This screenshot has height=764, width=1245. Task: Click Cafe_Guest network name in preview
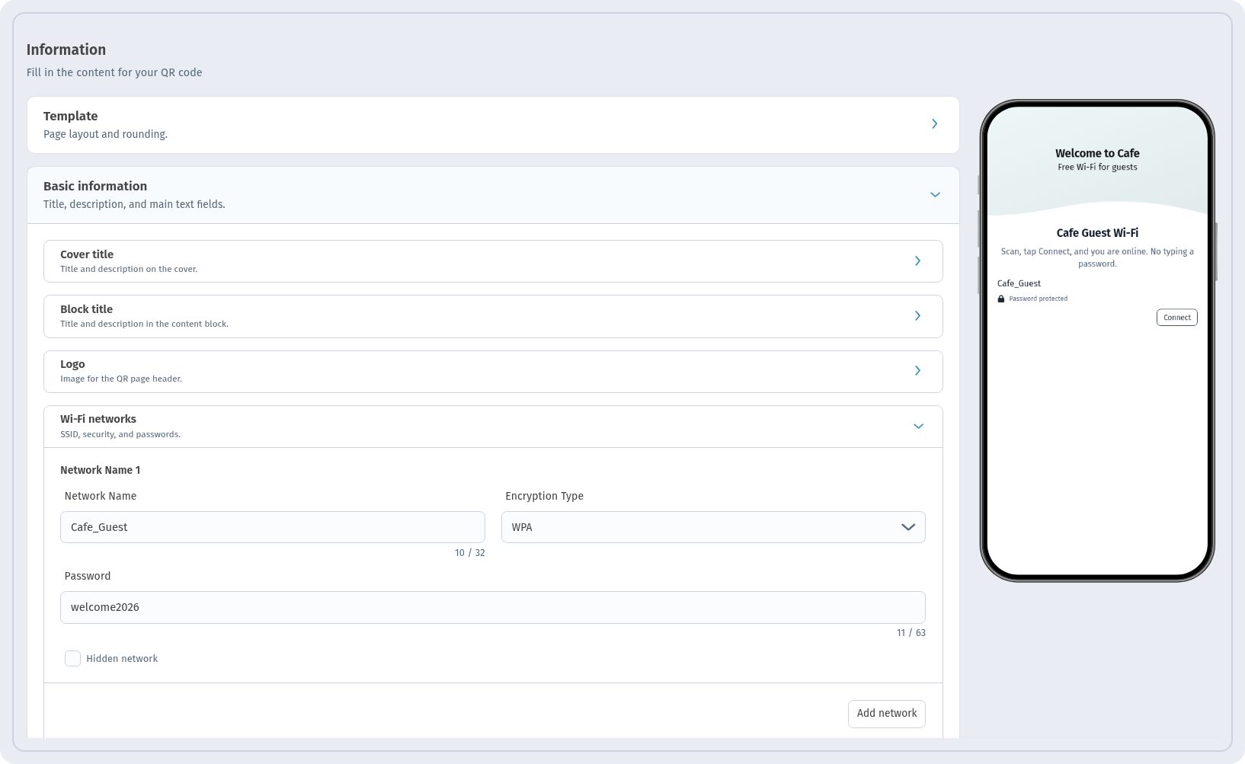(1019, 283)
